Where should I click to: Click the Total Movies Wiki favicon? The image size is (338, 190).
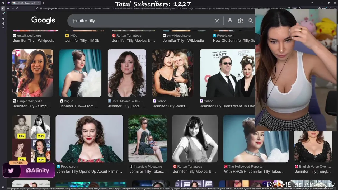tap(110, 101)
